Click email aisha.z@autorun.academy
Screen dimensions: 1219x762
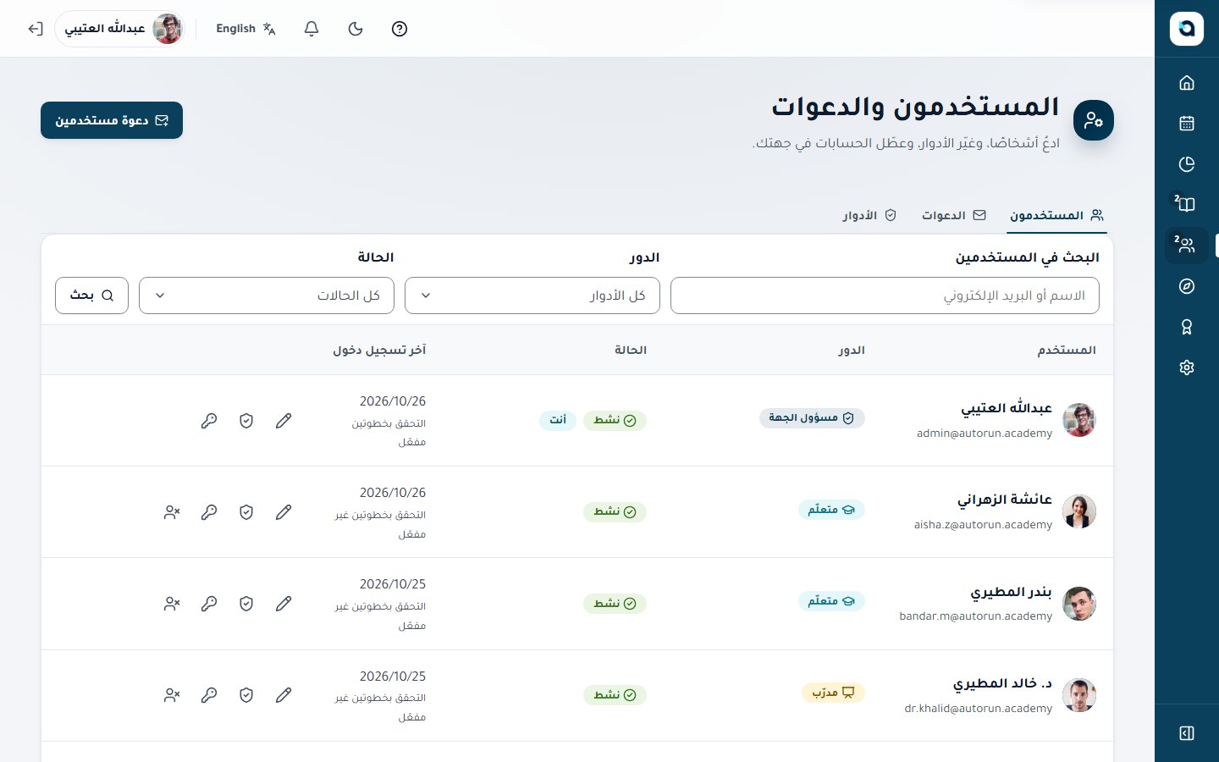983,525
